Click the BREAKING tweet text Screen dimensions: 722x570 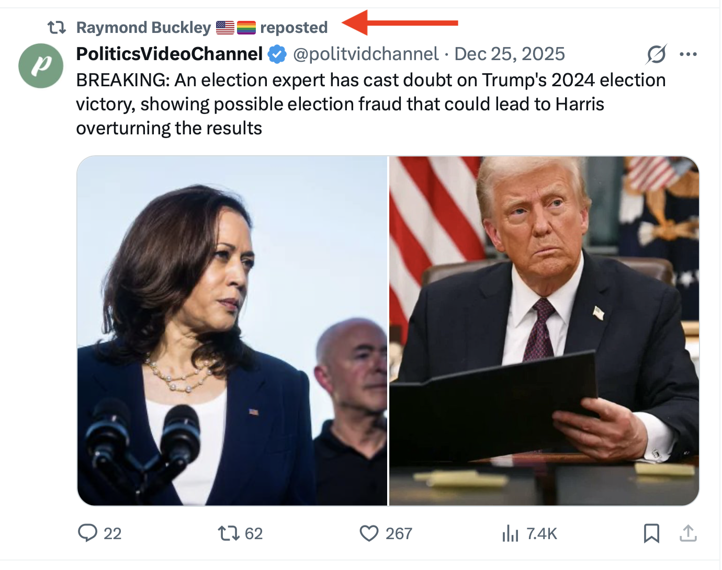[x=370, y=104]
